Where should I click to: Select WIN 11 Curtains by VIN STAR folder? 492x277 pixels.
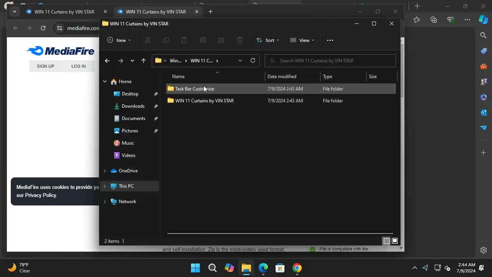(x=281, y=101)
